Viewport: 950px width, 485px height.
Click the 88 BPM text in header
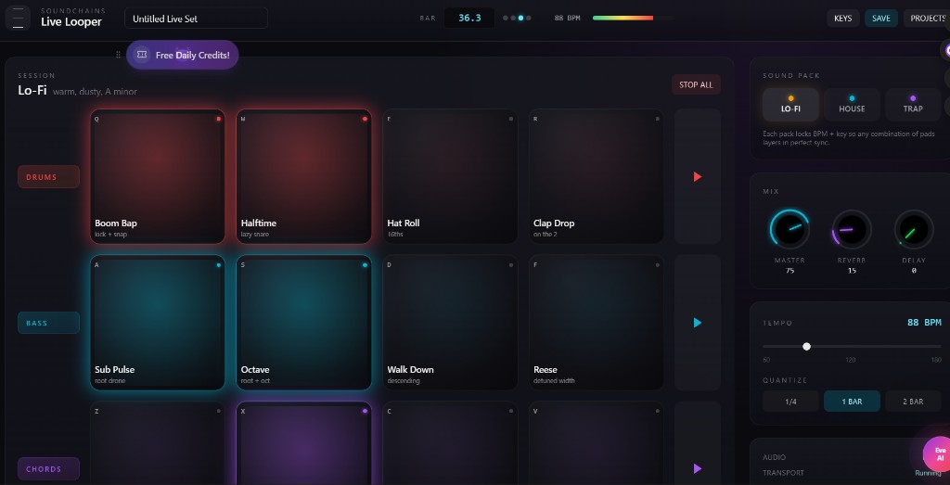(x=567, y=19)
